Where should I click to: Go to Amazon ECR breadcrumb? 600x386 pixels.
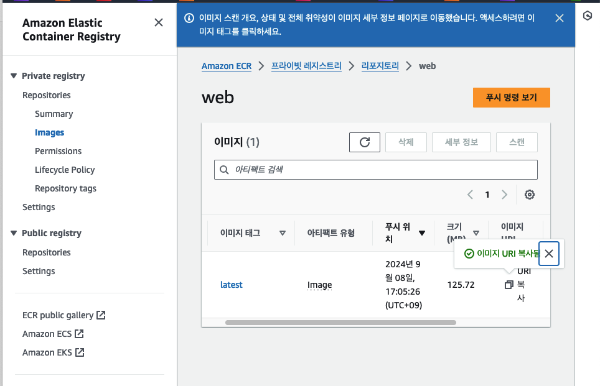(x=227, y=66)
